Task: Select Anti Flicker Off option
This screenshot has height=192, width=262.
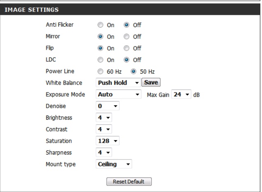Action: coord(126,25)
